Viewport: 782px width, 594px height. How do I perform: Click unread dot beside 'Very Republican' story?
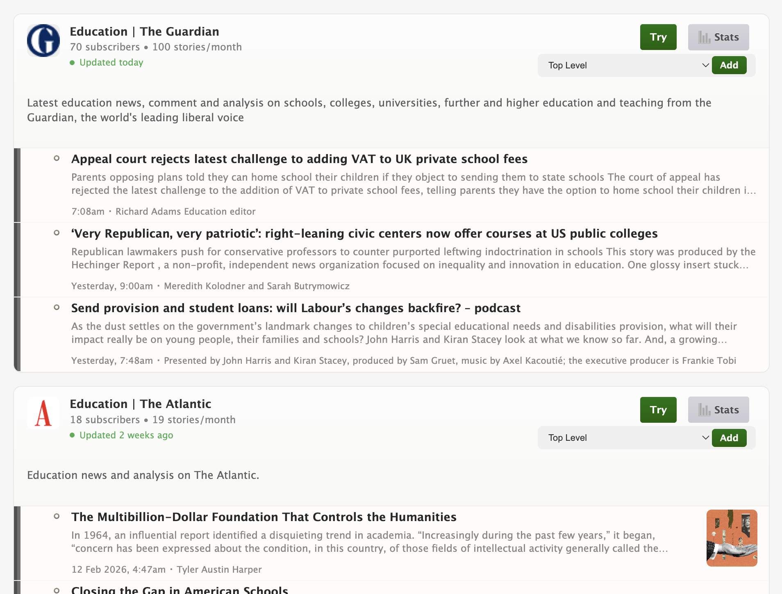pyautogui.click(x=57, y=233)
